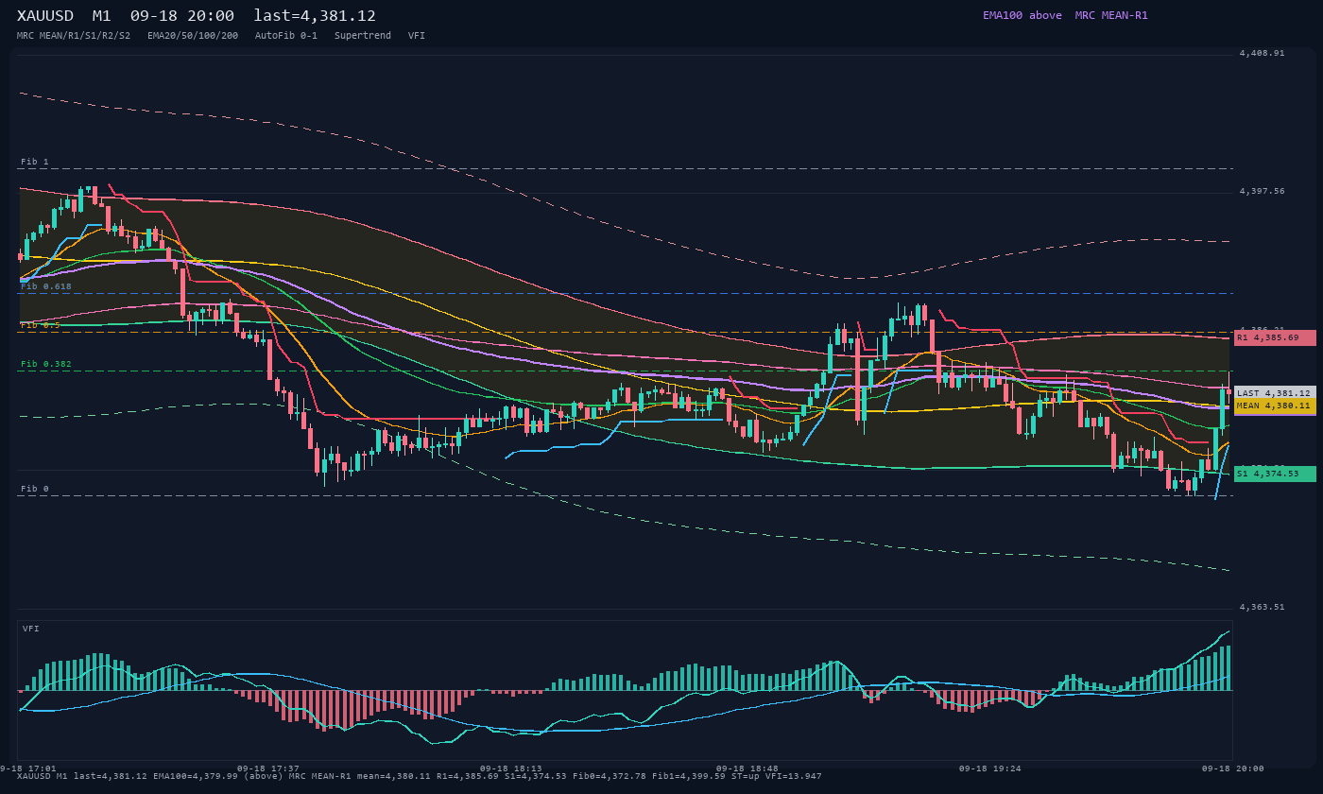This screenshot has width=1323, height=794.
Task: Click the 09-18 18:48 time axis label
Action: point(747,768)
